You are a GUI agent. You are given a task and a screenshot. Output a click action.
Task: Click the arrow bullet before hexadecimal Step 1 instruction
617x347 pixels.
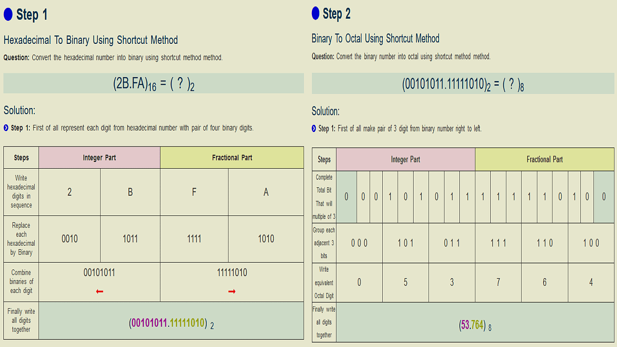(6, 128)
